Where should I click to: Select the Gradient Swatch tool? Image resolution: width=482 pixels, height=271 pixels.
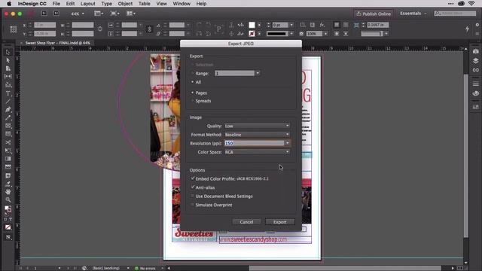(8, 159)
